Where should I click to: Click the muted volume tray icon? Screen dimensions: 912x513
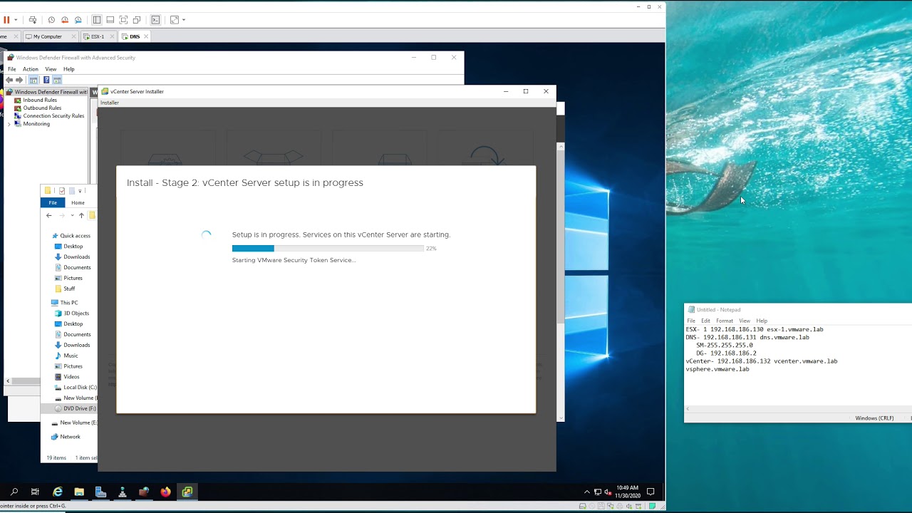[608, 492]
